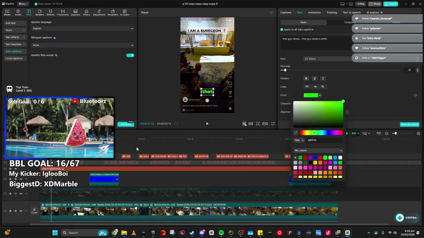Click the Uppercase TT case button
424x238 pixels.
tap(307, 87)
